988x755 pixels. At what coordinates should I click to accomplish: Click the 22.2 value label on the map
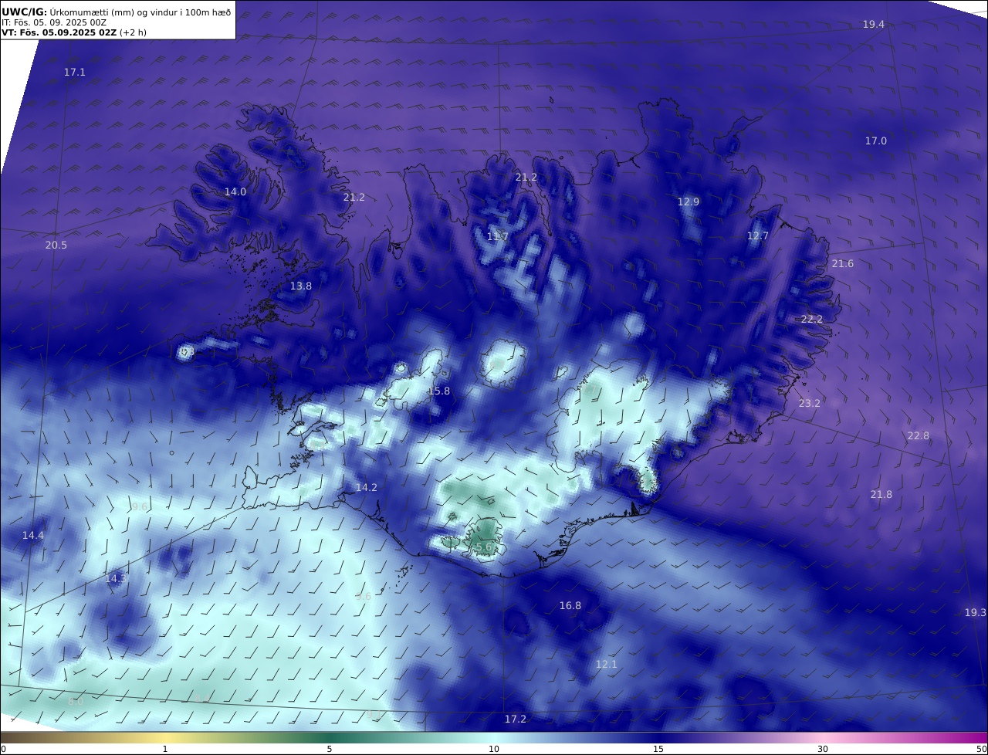click(812, 320)
